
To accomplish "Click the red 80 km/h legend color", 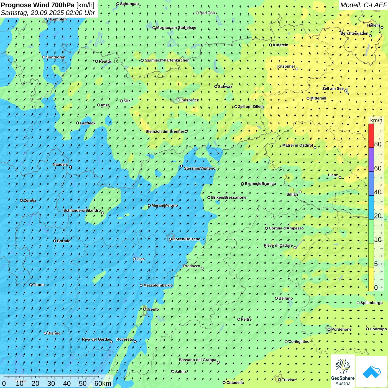I will coord(371,136).
